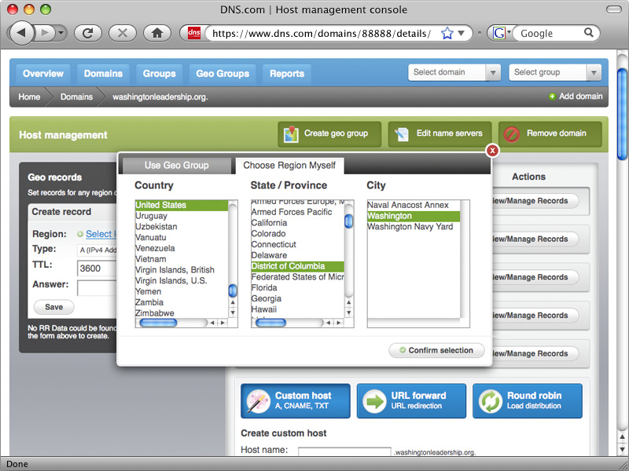The height and width of the screenshot is (471, 629).
Task: Switch to the Use Geo Group tab
Action: point(176,166)
